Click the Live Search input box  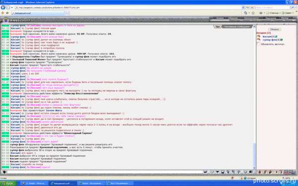273,7
